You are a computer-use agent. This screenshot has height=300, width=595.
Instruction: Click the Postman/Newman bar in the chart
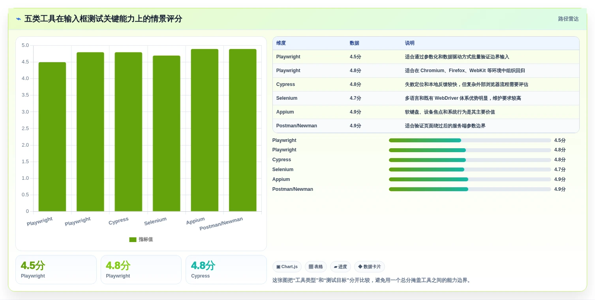point(242,130)
